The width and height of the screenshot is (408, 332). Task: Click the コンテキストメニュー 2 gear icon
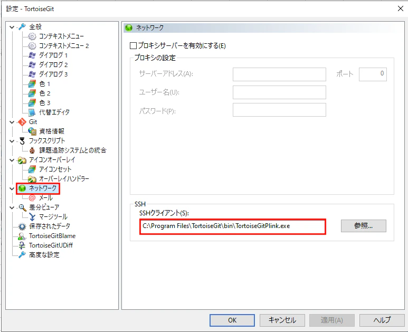click(32, 46)
